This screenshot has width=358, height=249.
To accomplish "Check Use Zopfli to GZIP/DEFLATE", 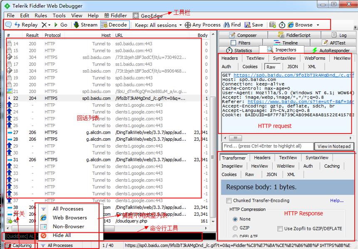I will tap(280, 229).
